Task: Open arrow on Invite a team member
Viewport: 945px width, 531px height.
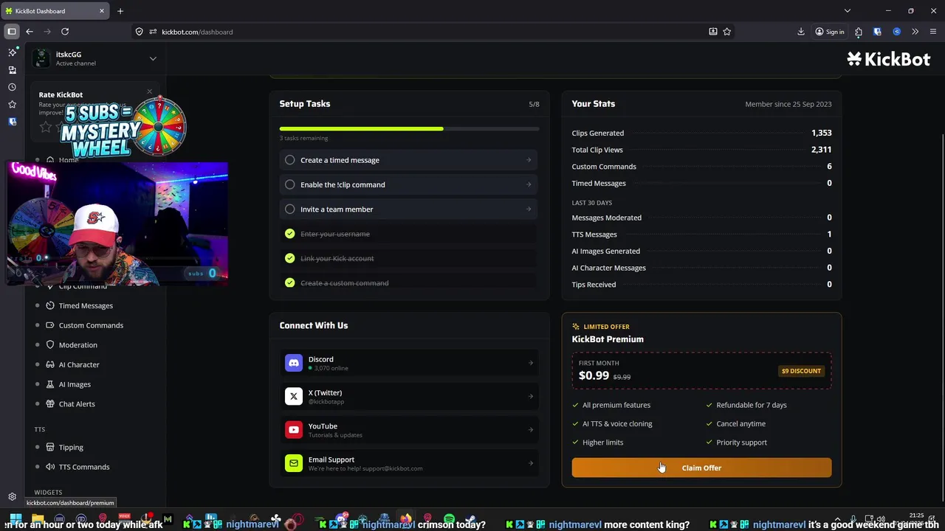Action: point(529,209)
